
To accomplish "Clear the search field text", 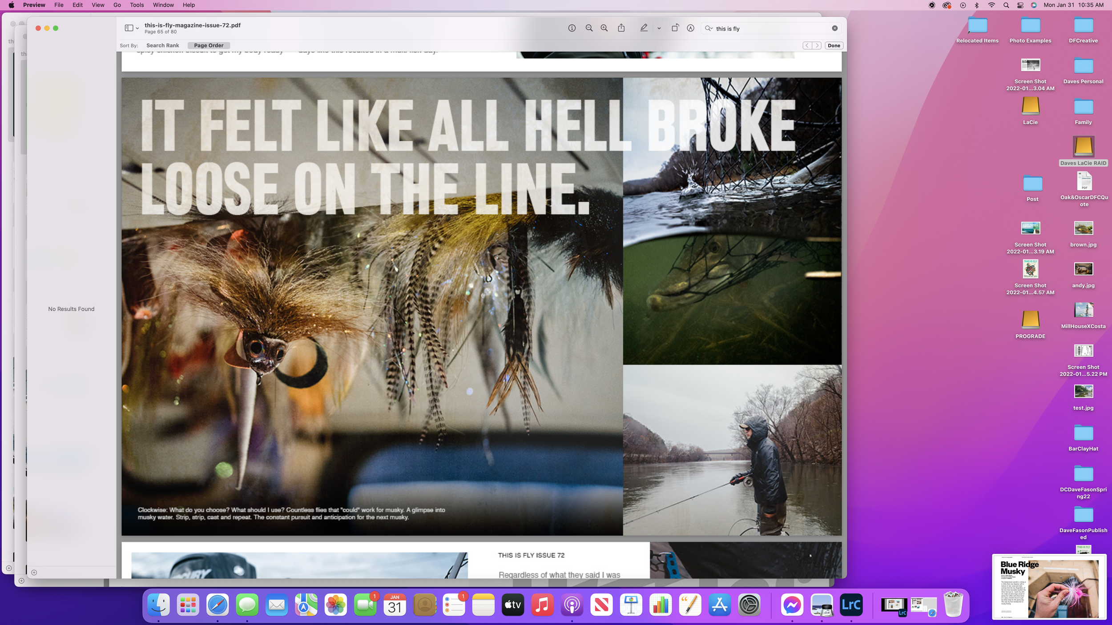I will [834, 28].
